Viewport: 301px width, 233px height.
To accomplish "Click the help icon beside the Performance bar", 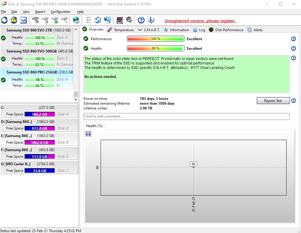I will [x=293, y=39].
